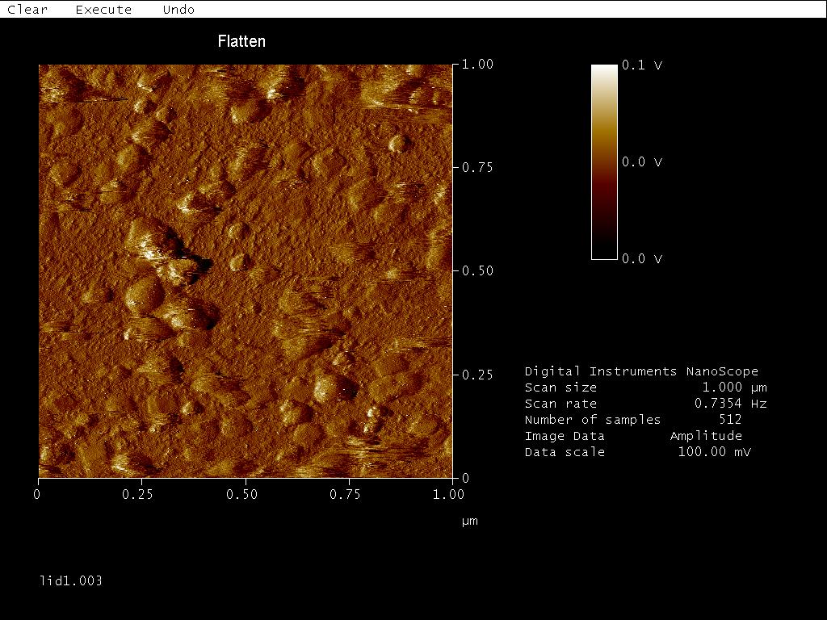Click the µm unit label below the axis
Viewport: 827px width, 620px height.
click(x=470, y=521)
